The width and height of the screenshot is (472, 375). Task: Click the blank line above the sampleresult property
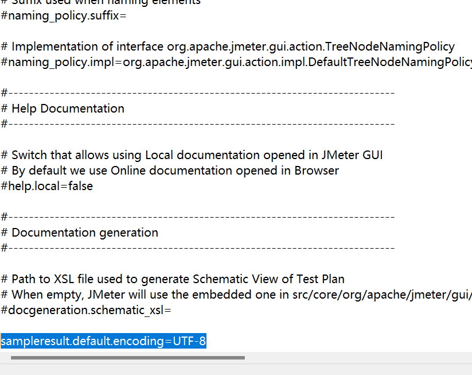[x=236, y=326]
